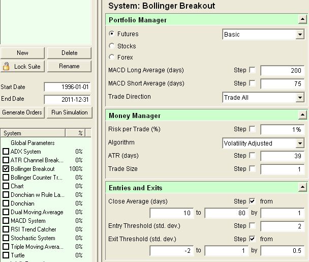The height and width of the screenshot is (262, 309).
Task: Click the lock icon on Lock Suite
Action: click(6, 66)
